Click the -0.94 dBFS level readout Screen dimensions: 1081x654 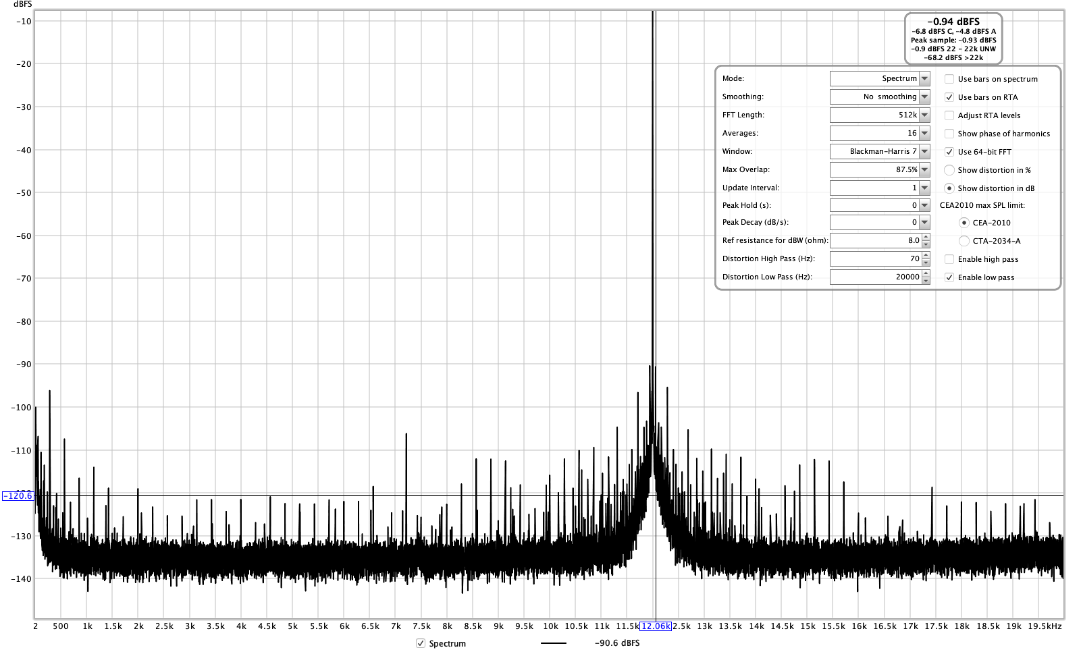(x=953, y=22)
